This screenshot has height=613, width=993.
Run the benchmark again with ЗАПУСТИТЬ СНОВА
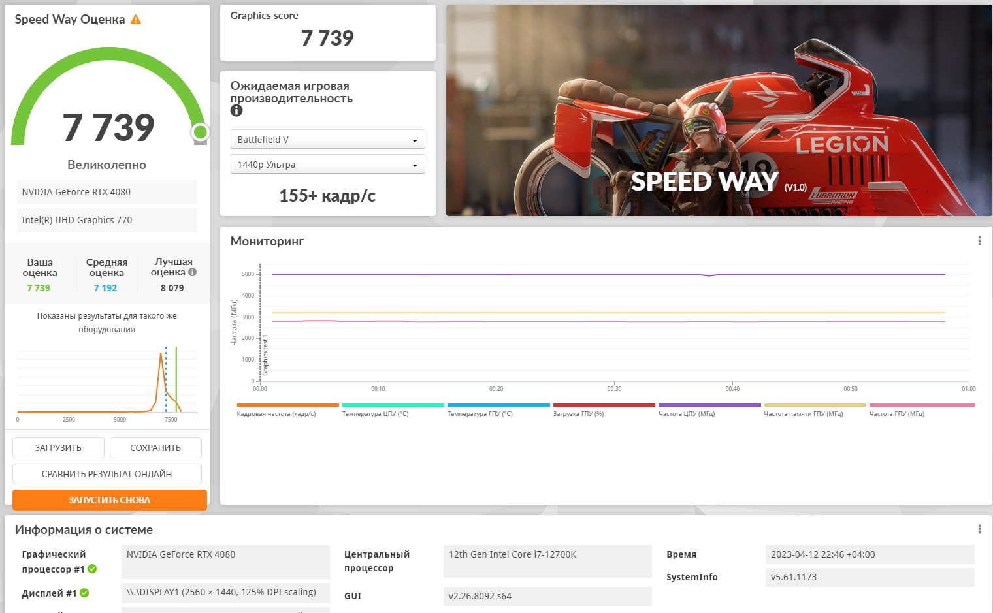click(x=110, y=500)
